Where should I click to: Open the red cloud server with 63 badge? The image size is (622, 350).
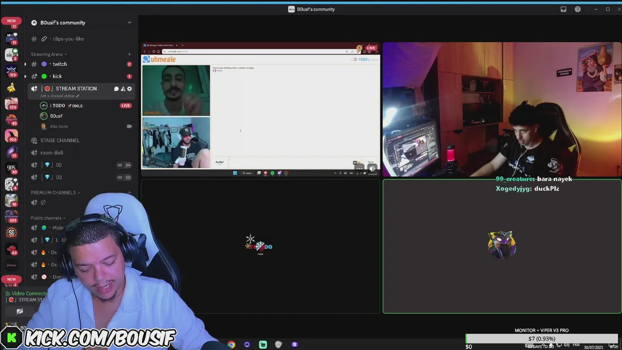click(11, 249)
